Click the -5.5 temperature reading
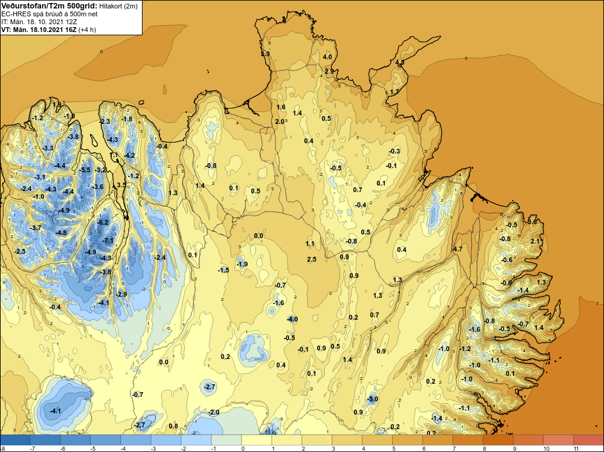Viewport: 604px width, 452px height. [85, 170]
